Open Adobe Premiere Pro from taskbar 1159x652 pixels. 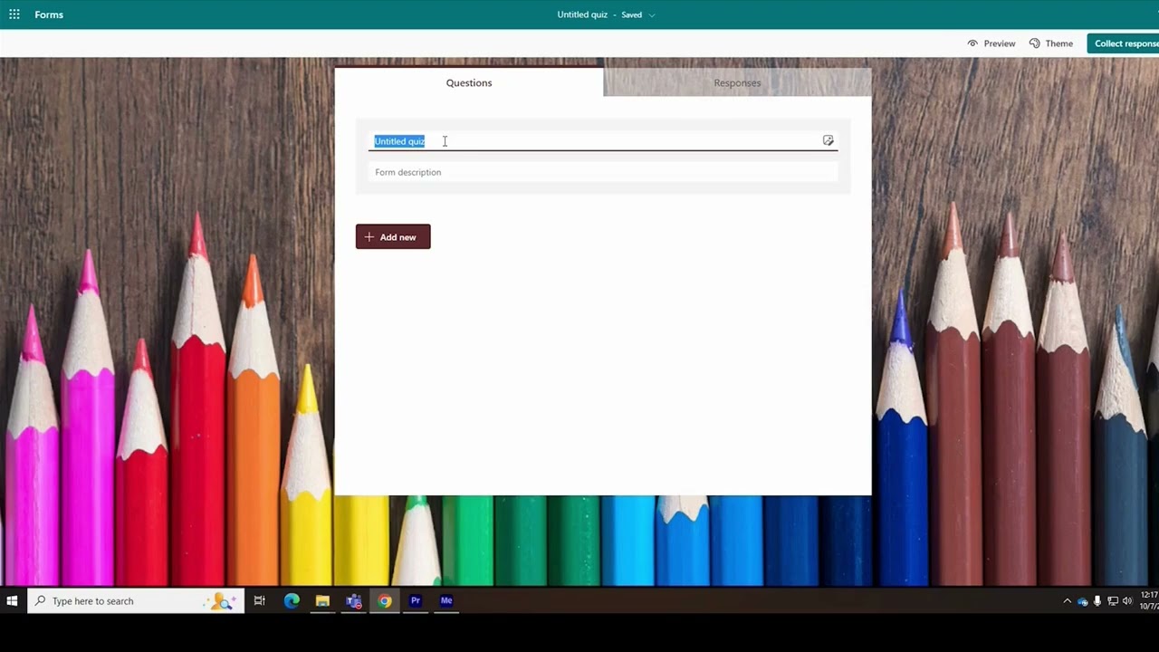tap(416, 600)
